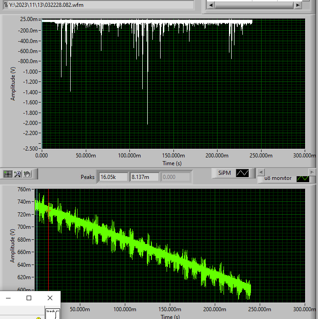Click the top horizontal scrollbar track
Image resolution: width=318 pixels, height=319 pixels.
(254, 5)
